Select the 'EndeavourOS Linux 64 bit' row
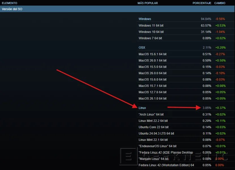This screenshot has height=170, width=235. click(x=186, y=146)
